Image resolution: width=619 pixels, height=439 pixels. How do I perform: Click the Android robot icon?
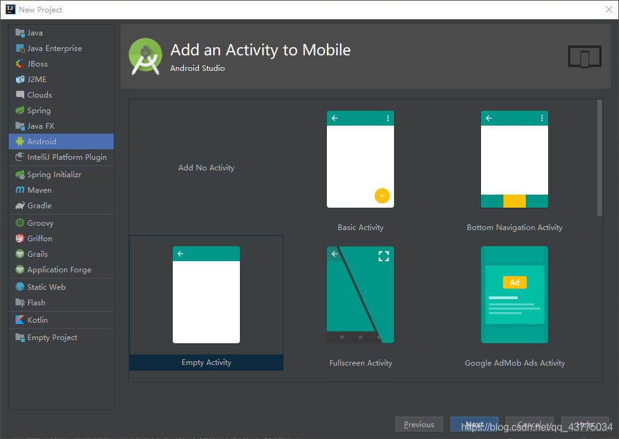click(20, 141)
